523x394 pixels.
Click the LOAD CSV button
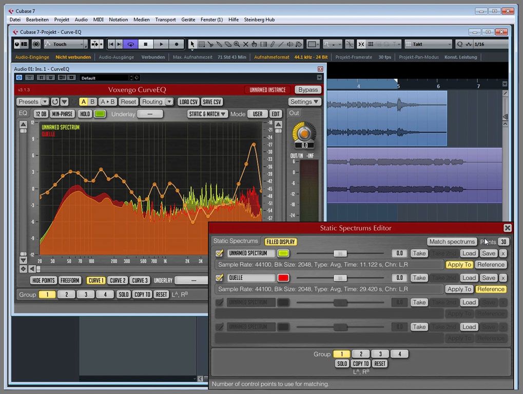[188, 102]
